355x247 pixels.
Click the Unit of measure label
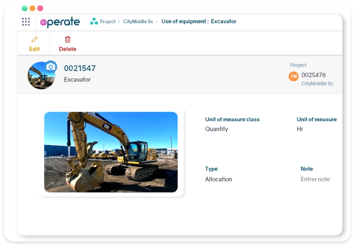(317, 119)
